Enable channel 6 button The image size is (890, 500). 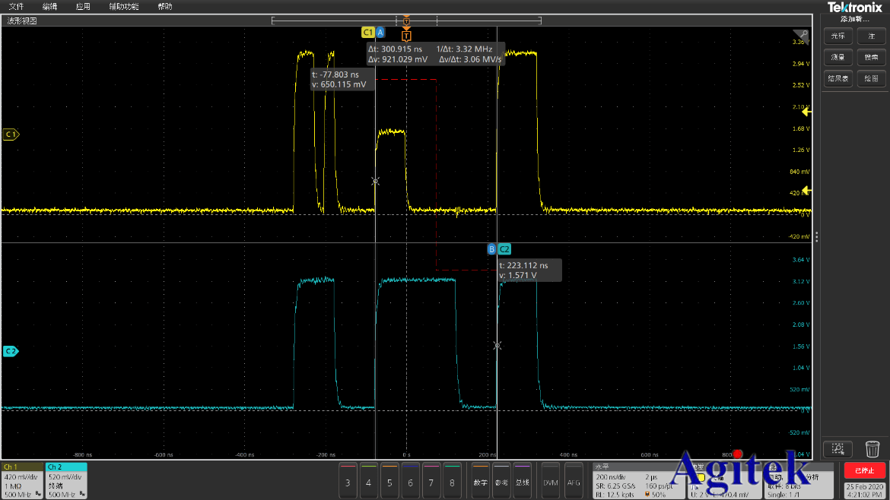[x=410, y=482]
